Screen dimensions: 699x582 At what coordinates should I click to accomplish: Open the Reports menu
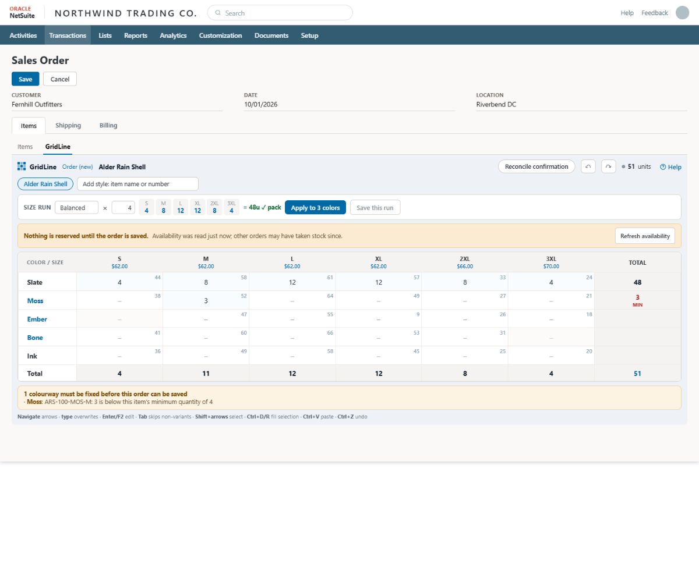pos(136,36)
